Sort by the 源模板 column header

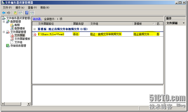coord(145,24)
